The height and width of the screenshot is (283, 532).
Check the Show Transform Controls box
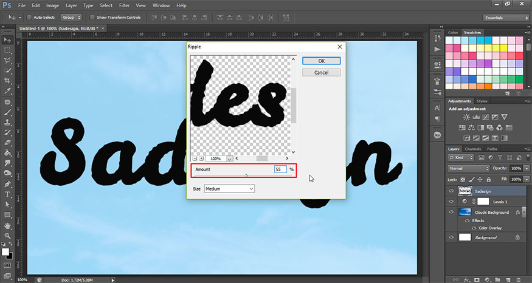point(92,18)
